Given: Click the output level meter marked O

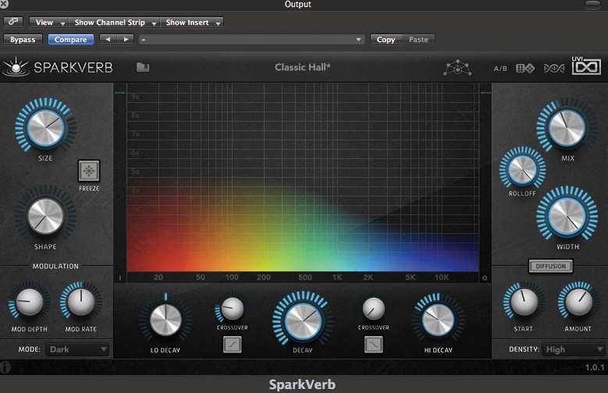Looking at the screenshot, I should pos(485,184).
